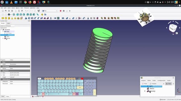The width and height of the screenshot is (181, 101).
Task: Expand the Origin tree node
Action: pos(5,33)
